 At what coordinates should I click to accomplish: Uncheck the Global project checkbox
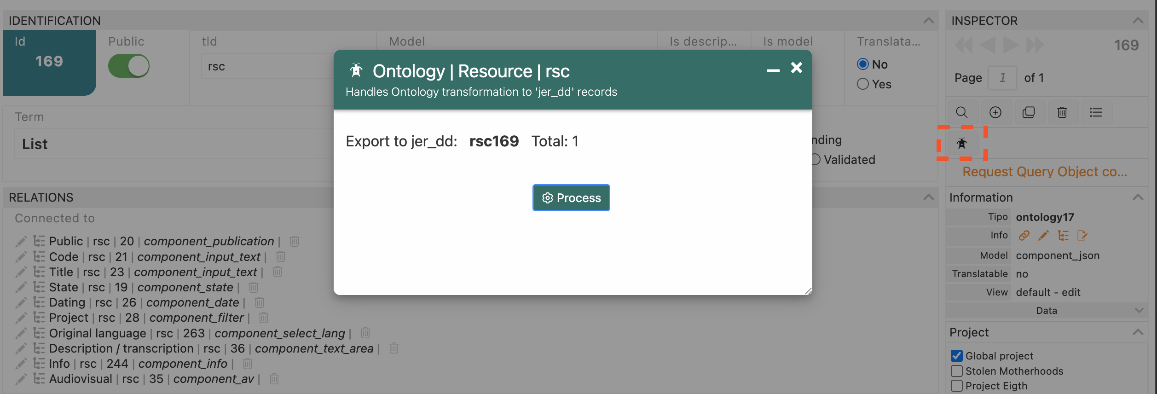957,356
